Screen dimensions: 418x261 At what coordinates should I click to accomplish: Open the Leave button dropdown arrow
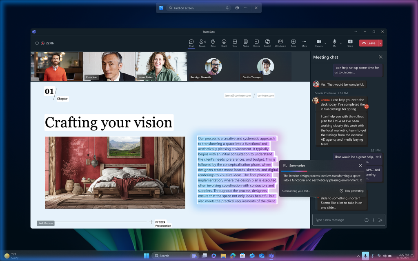(x=380, y=43)
